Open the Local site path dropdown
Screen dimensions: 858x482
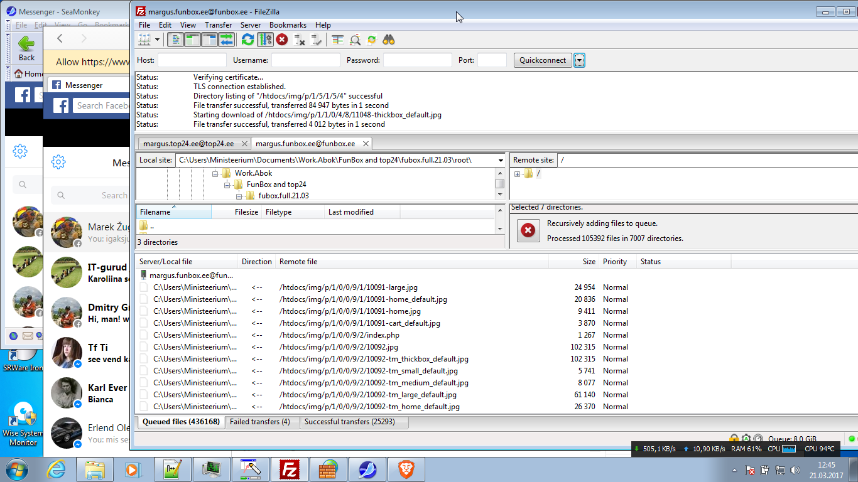[x=501, y=160]
